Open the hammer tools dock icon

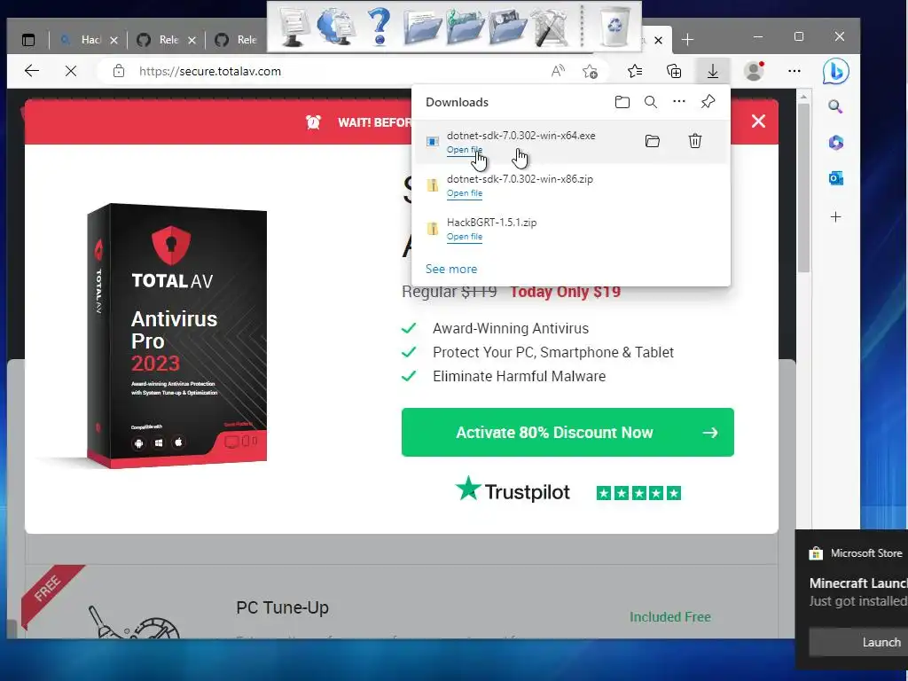550,26
